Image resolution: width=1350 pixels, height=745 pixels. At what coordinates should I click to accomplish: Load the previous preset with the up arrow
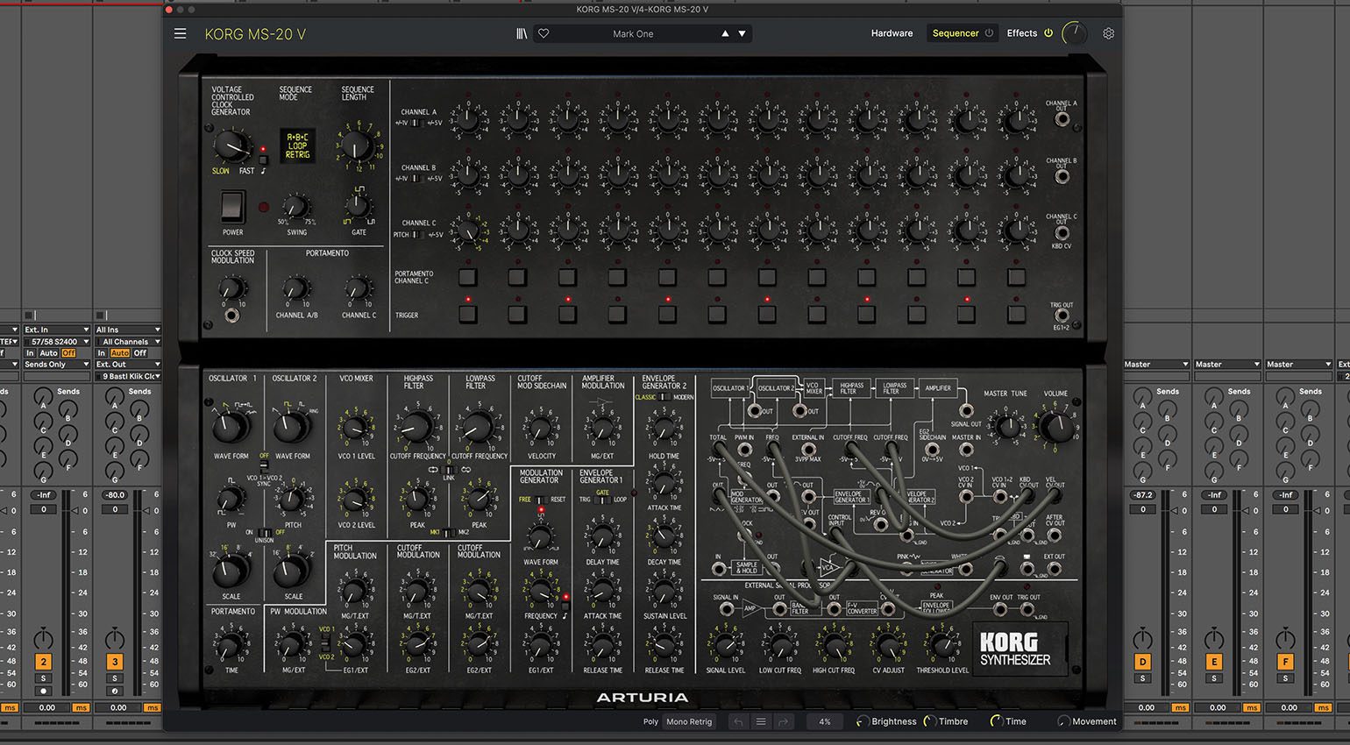725,33
